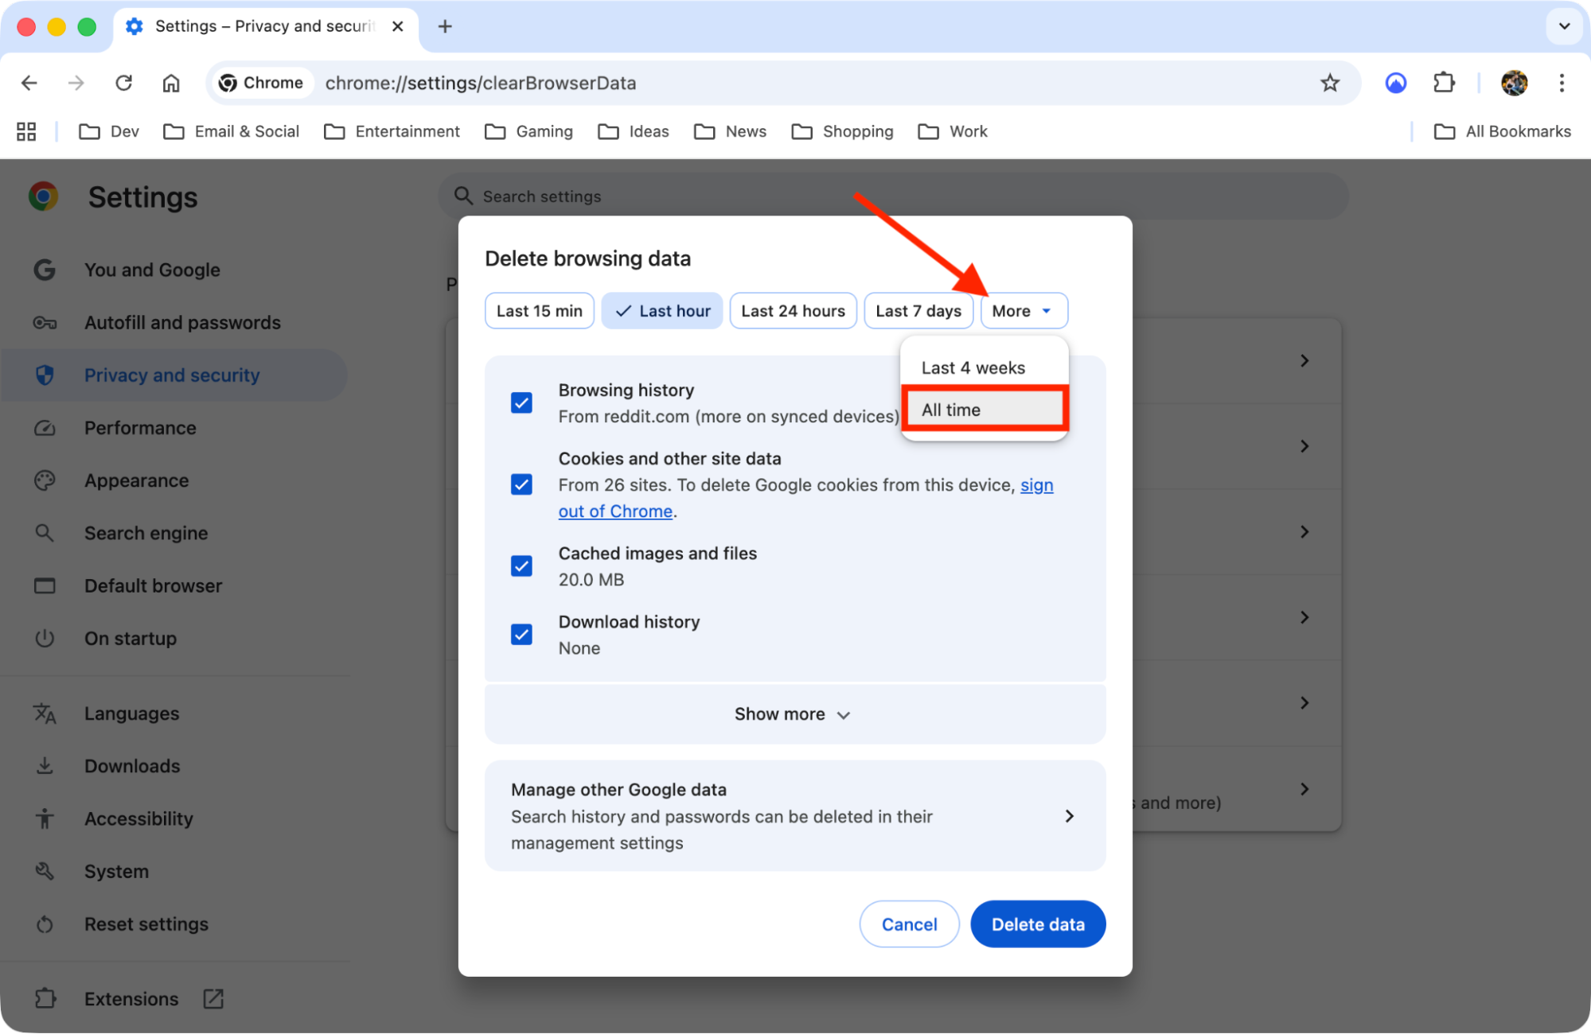Click the Extensions puzzle icon in the toolbar
Screen dimensions: 1591x1034
click(x=1445, y=83)
